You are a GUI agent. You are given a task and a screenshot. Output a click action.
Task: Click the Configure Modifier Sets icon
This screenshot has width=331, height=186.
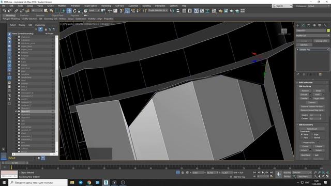tap(320, 74)
